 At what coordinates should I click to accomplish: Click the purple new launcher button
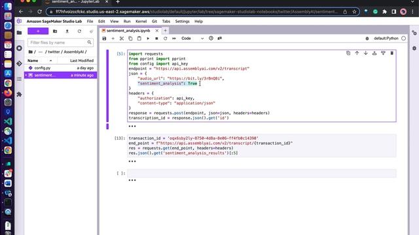click(x=38, y=31)
